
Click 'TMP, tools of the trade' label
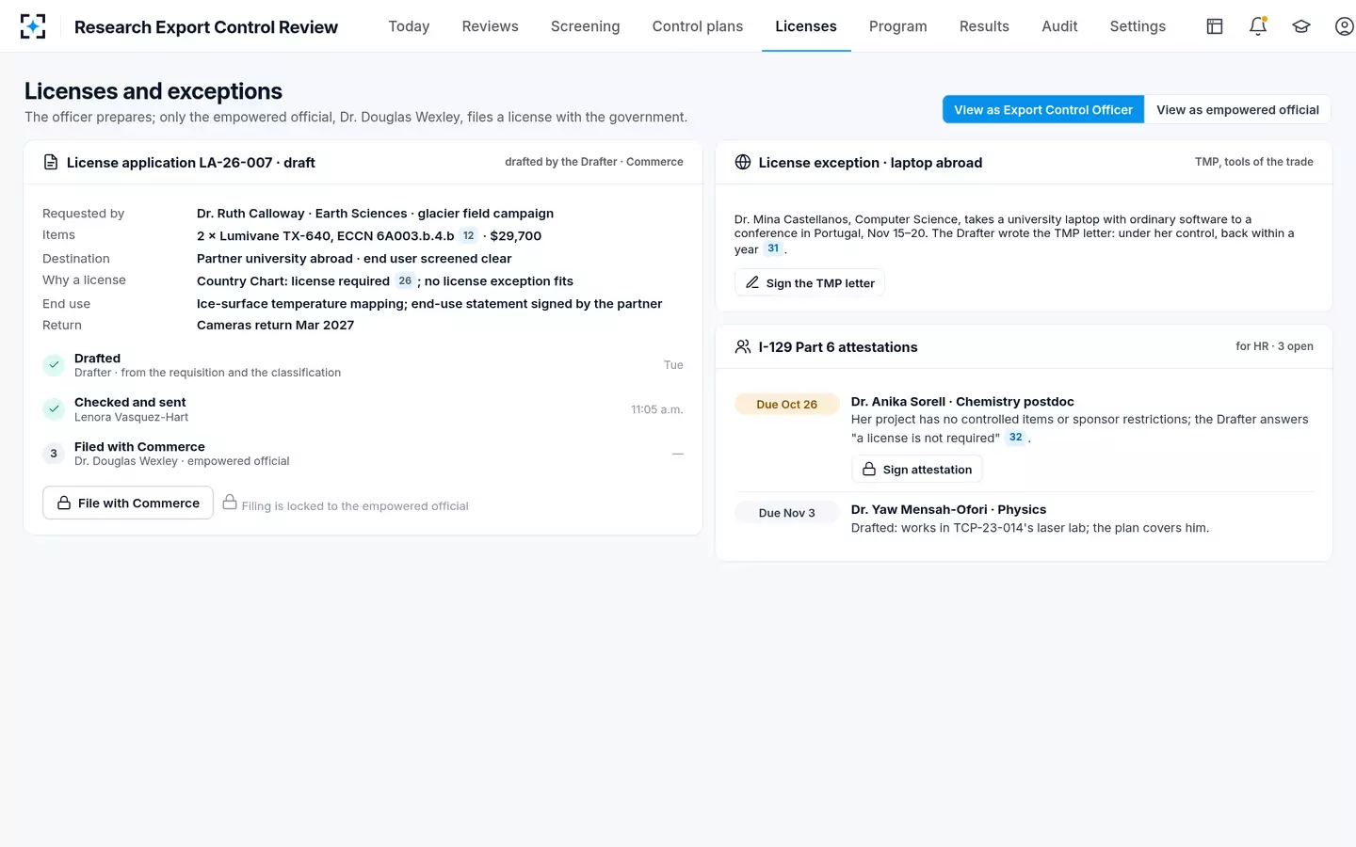pos(1254,162)
